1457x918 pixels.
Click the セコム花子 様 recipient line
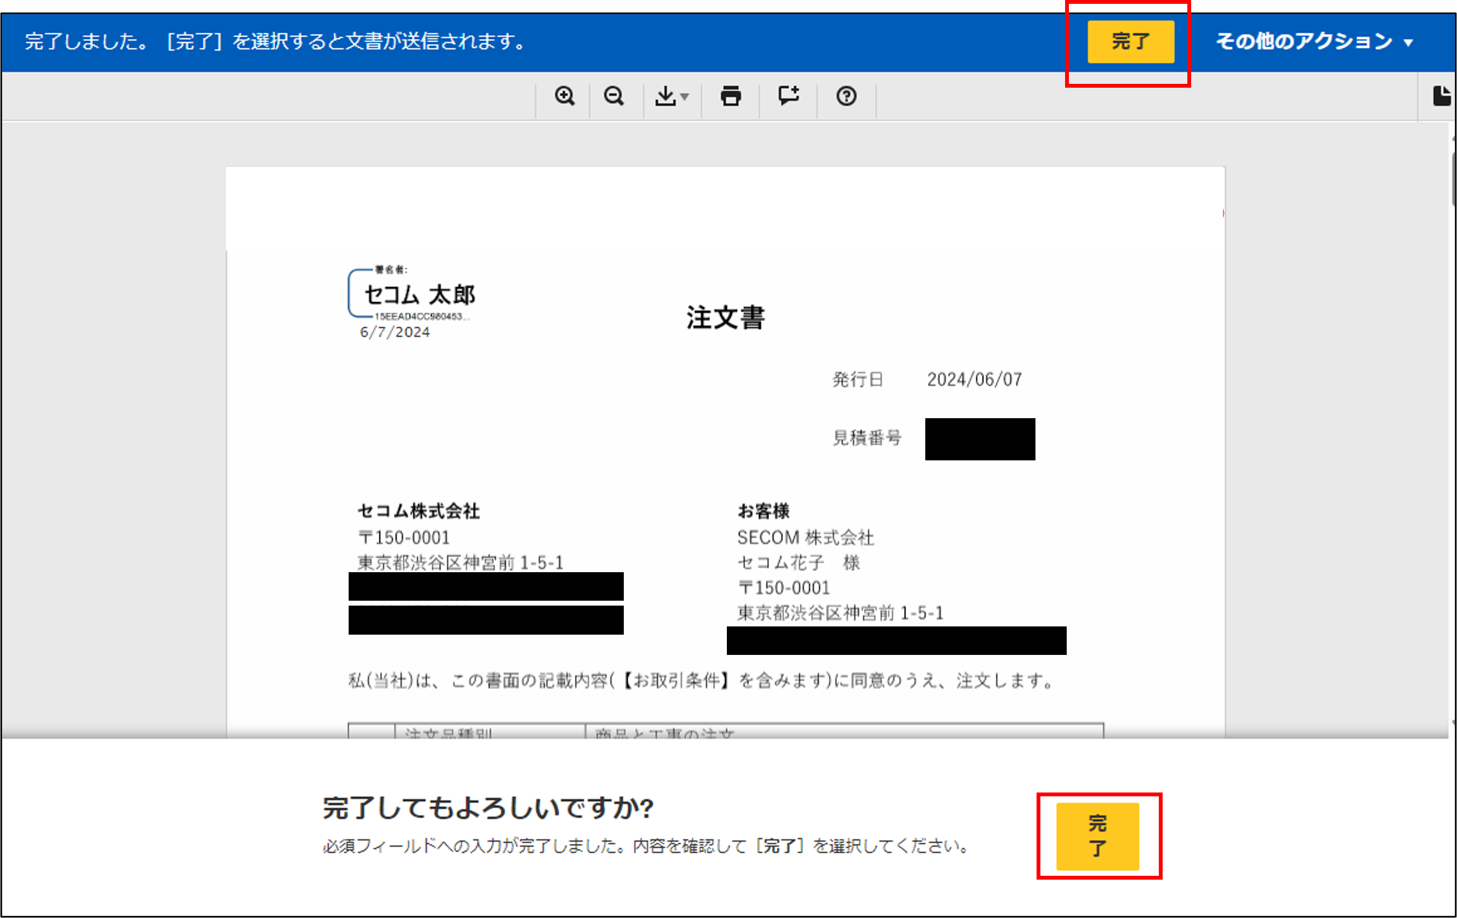pos(799,563)
